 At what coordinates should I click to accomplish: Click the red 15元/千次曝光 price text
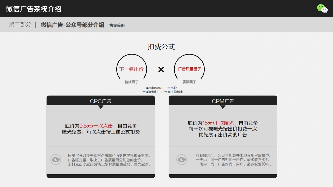tap(218, 123)
